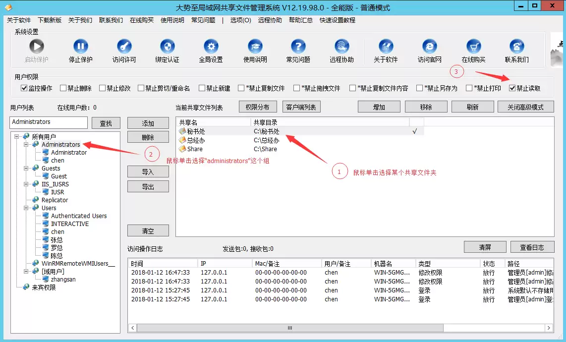Click the 停止保护 pause icon

point(80,46)
